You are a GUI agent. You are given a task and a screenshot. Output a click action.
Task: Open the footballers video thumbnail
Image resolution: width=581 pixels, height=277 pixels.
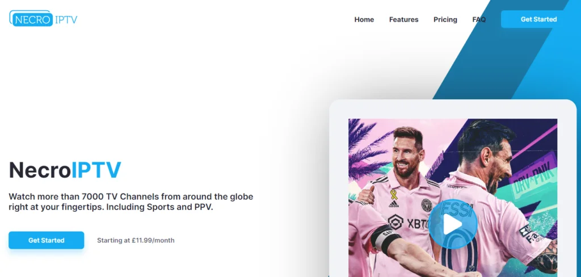tap(453, 198)
